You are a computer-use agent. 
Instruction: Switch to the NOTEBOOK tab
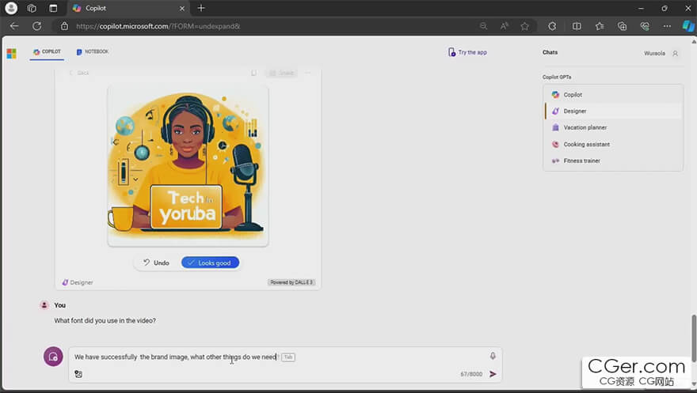tap(93, 52)
